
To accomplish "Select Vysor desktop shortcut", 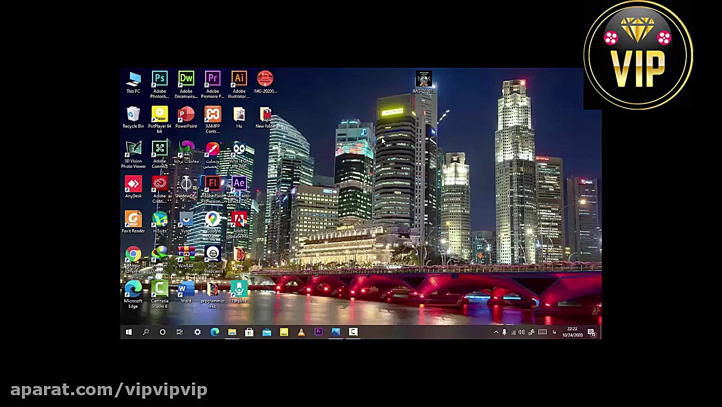I will (186, 222).
